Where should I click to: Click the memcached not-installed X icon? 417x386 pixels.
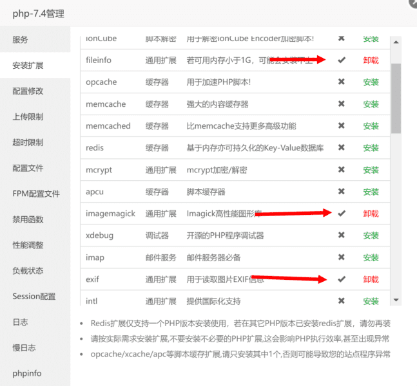(341, 125)
